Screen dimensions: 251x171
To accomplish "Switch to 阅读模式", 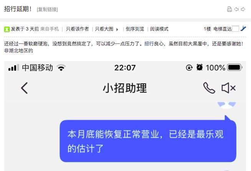I will [159, 29].
